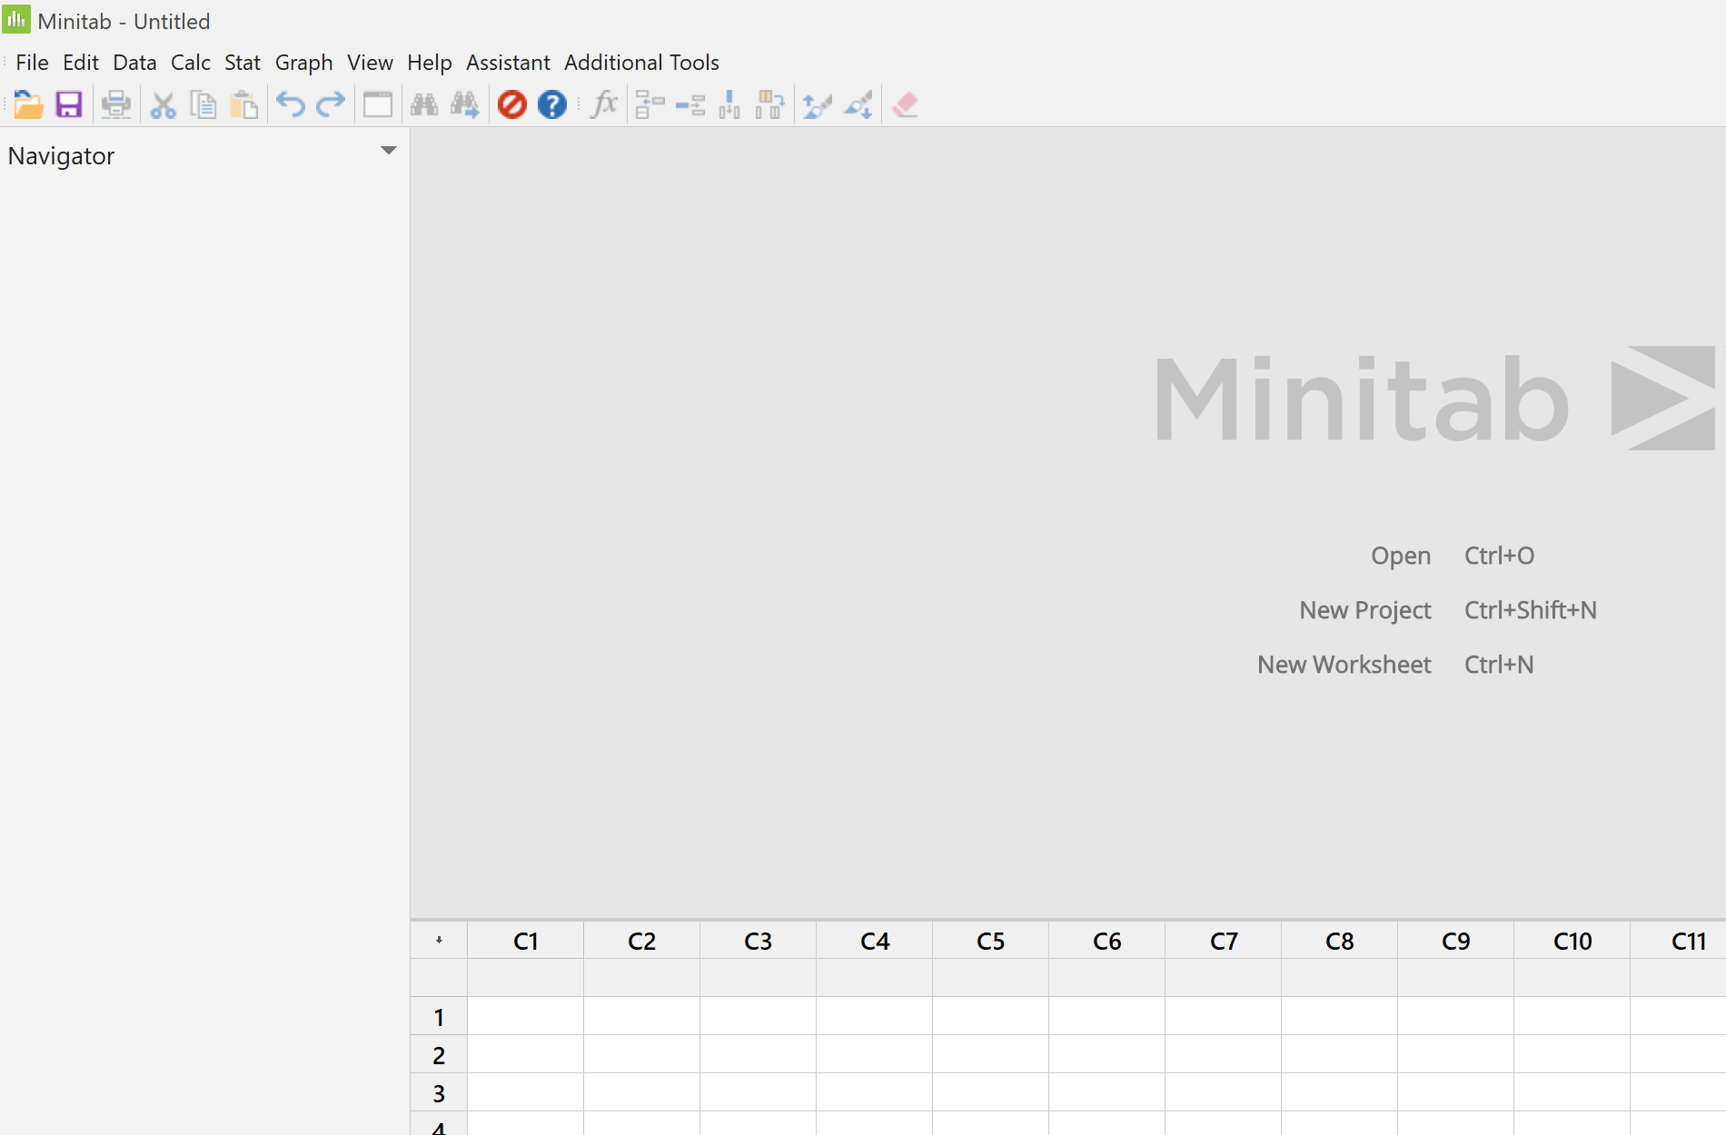Click the Edit Last Dialog window icon
Screen dimensions: 1726x1135
[378, 104]
